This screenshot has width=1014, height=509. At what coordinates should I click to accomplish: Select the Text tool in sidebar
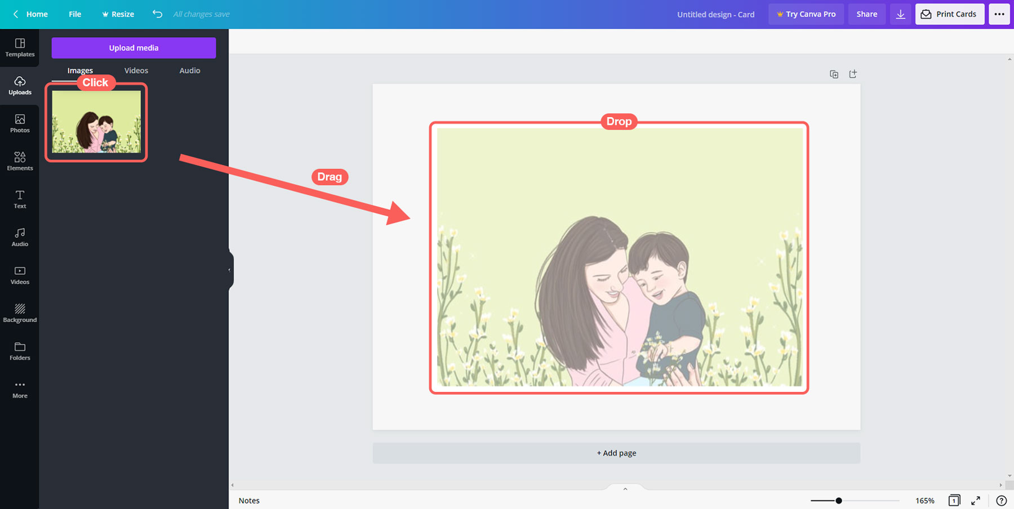click(x=20, y=199)
